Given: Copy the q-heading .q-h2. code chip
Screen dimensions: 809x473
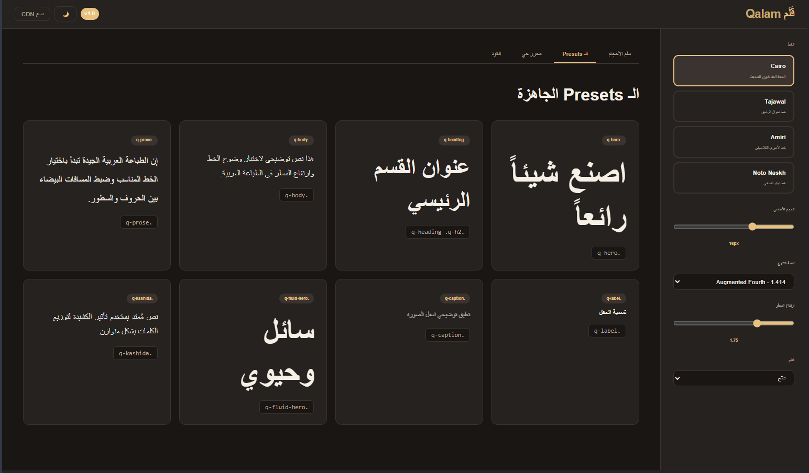Looking at the screenshot, I should [x=438, y=232].
